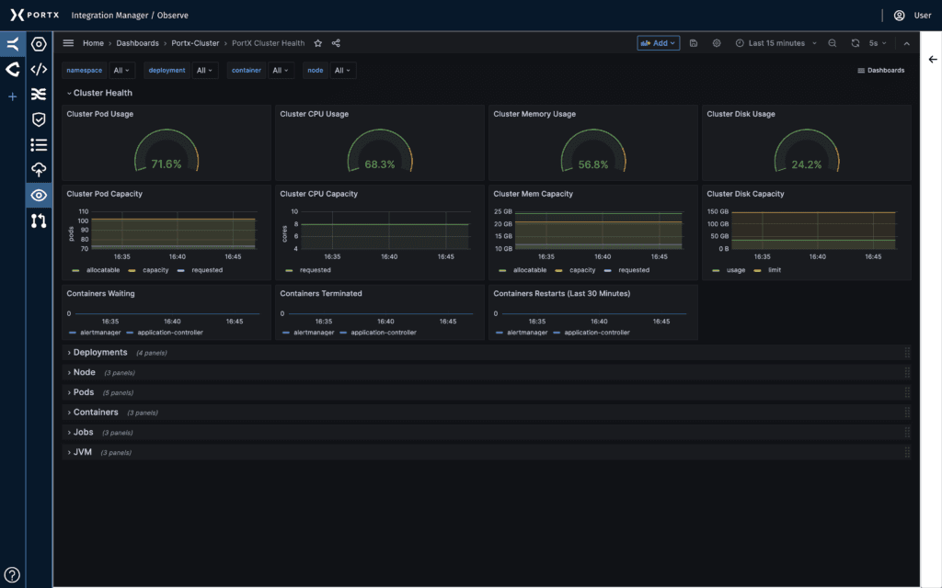Share the dashboard using share icon
The height and width of the screenshot is (588, 942).
336,43
